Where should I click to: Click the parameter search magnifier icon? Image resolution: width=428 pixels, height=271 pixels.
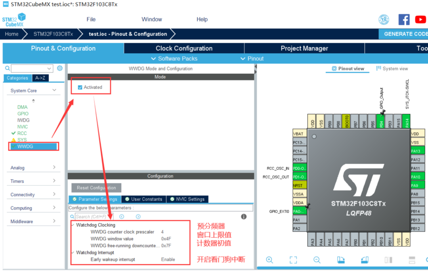[x=72, y=217]
